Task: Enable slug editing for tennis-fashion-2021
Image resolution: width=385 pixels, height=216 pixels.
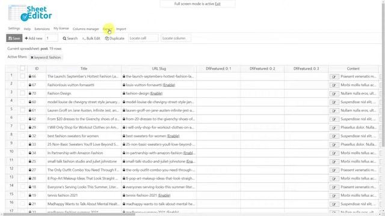Action: (x=164, y=196)
